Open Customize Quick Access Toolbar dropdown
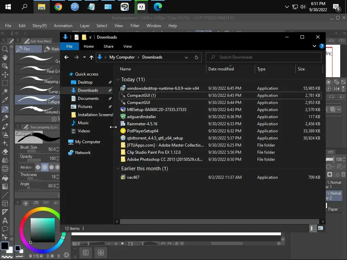This screenshot has width=347, height=260. point(90,37)
